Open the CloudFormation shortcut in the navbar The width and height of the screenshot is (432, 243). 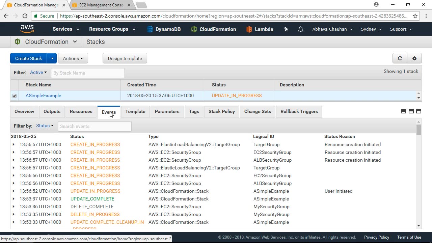pos(213,29)
